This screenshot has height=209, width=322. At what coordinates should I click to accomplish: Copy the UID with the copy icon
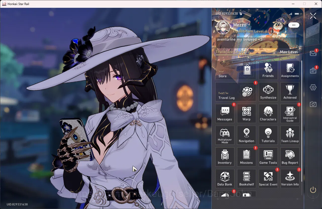coord(241,14)
